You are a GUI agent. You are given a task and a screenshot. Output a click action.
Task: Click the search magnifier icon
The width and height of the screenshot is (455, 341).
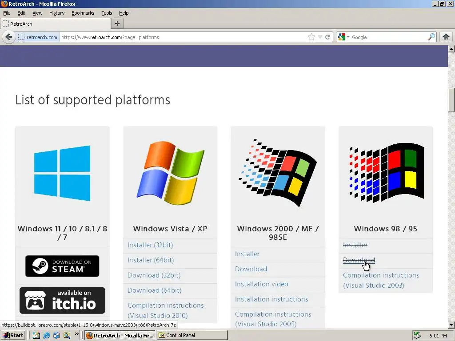click(431, 37)
